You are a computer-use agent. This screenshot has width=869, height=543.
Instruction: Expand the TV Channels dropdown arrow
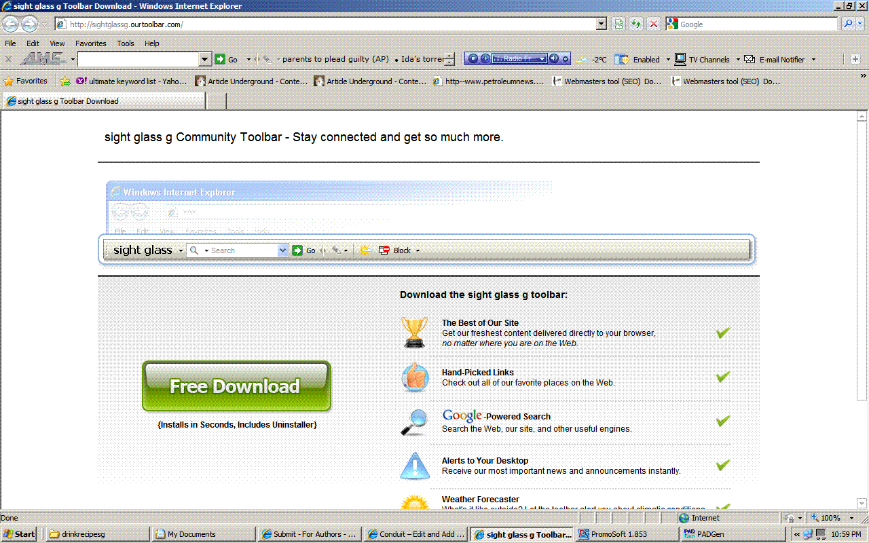(x=738, y=60)
